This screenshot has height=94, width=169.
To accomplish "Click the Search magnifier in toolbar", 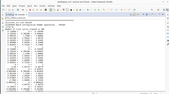I will coord(152,10).
